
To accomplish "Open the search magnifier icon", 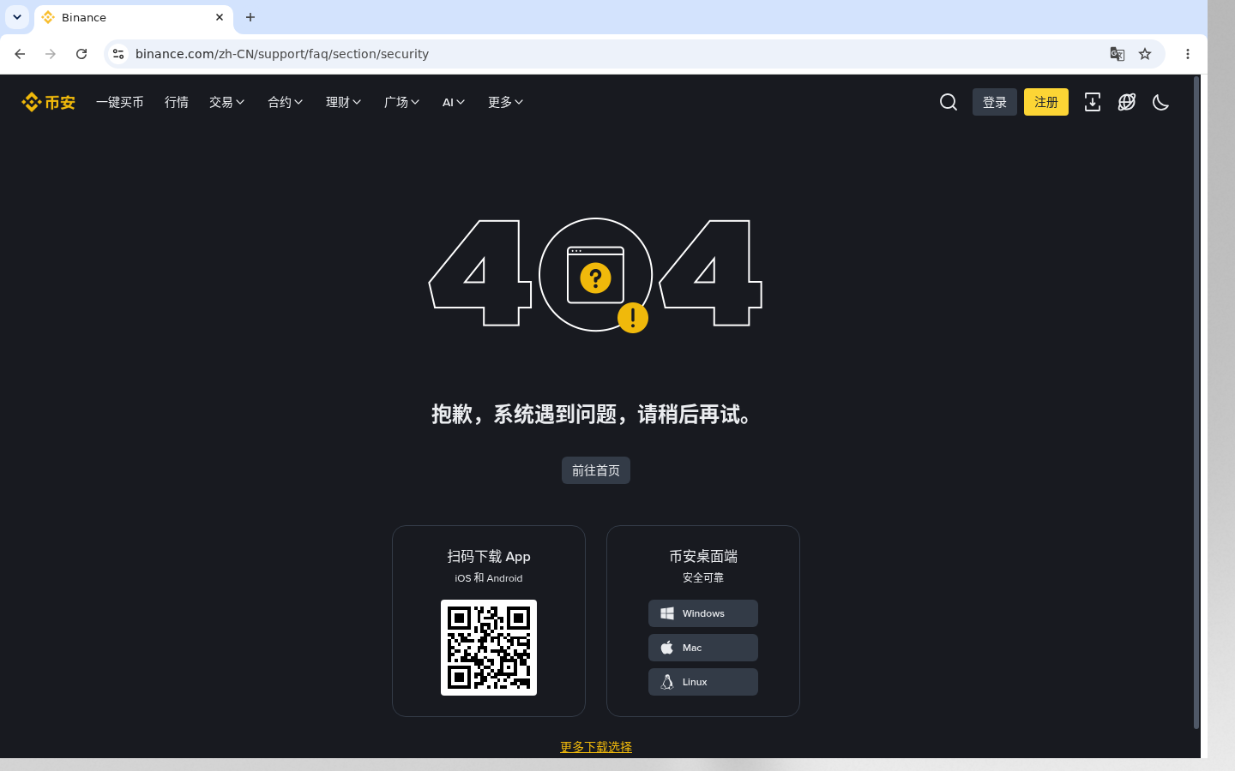I will [x=949, y=102].
